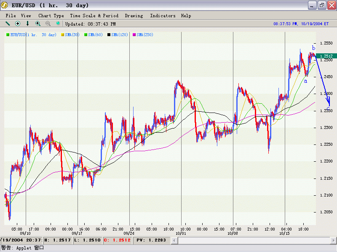Click the teal refresh globe icon
This screenshot has width=337, height=252.
58,24
